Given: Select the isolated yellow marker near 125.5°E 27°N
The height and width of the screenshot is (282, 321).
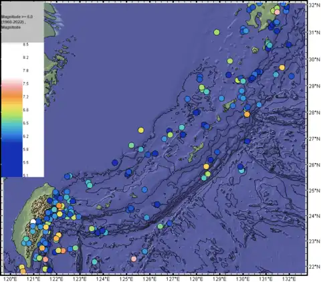Looking at the screenshot, I should [x=141, y=130].
